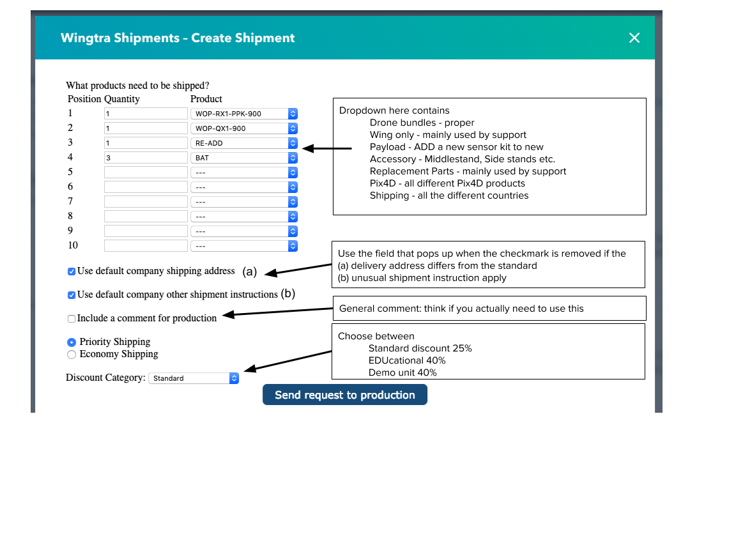This screenshot has height=552, width=736.
Task: Close the Create Shipment dialog
Action: pos(634,38)
